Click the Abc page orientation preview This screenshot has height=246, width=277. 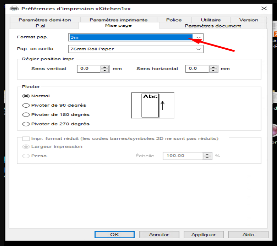[153, 105]
